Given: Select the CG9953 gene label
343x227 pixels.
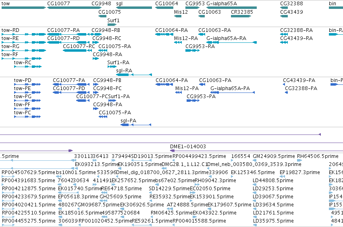Looking at the screenshot, I should pyautogui.click(x=195, y=4).
